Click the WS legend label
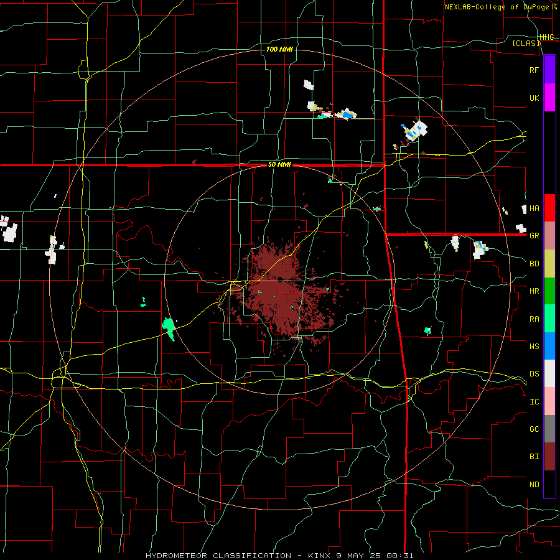This screenshot has height=560, width=560. click(x=534, y=346)
